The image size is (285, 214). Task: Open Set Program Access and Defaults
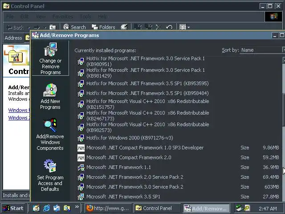(x=50, y=175)
